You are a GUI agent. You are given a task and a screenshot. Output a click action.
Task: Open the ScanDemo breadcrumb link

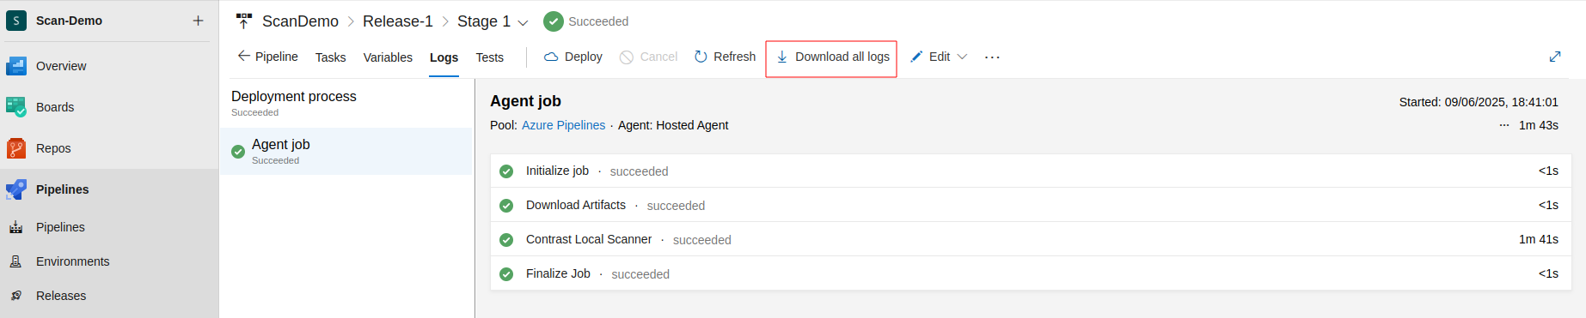(x=300, y=21)
